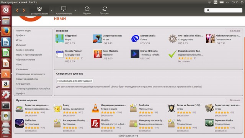Open the Терминал Guake icon
Image resolution: width=245 pixels, height=138 pixels.
[209, 123]
